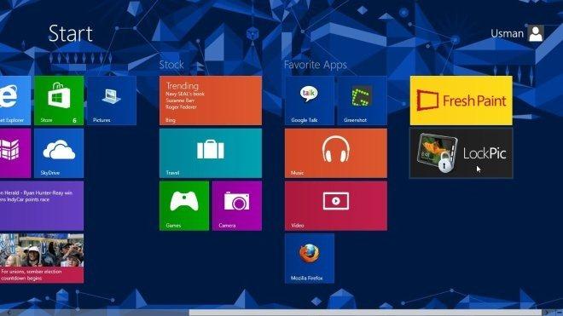Open the SkyDrive cloud tile
Image resolution: width=563 pixels, height=316 pixels.
(59, 153)
